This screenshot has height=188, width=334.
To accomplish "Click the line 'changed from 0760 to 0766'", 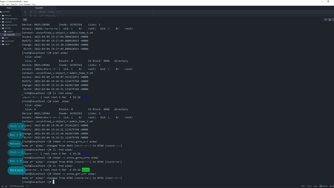I will [x=72, y=162].
